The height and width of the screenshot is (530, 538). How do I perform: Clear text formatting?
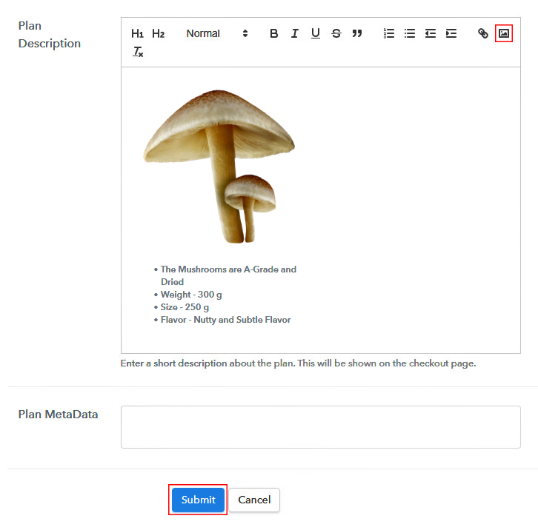coord(138,52)
